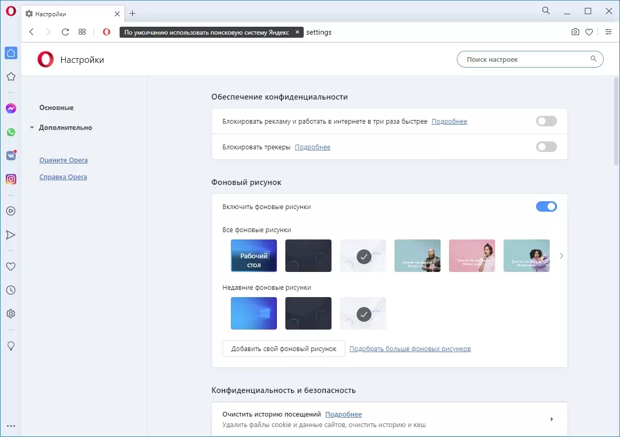Click Добавить свой фоновый рисунок button
620x437 pixels.
tap(283, 348)
